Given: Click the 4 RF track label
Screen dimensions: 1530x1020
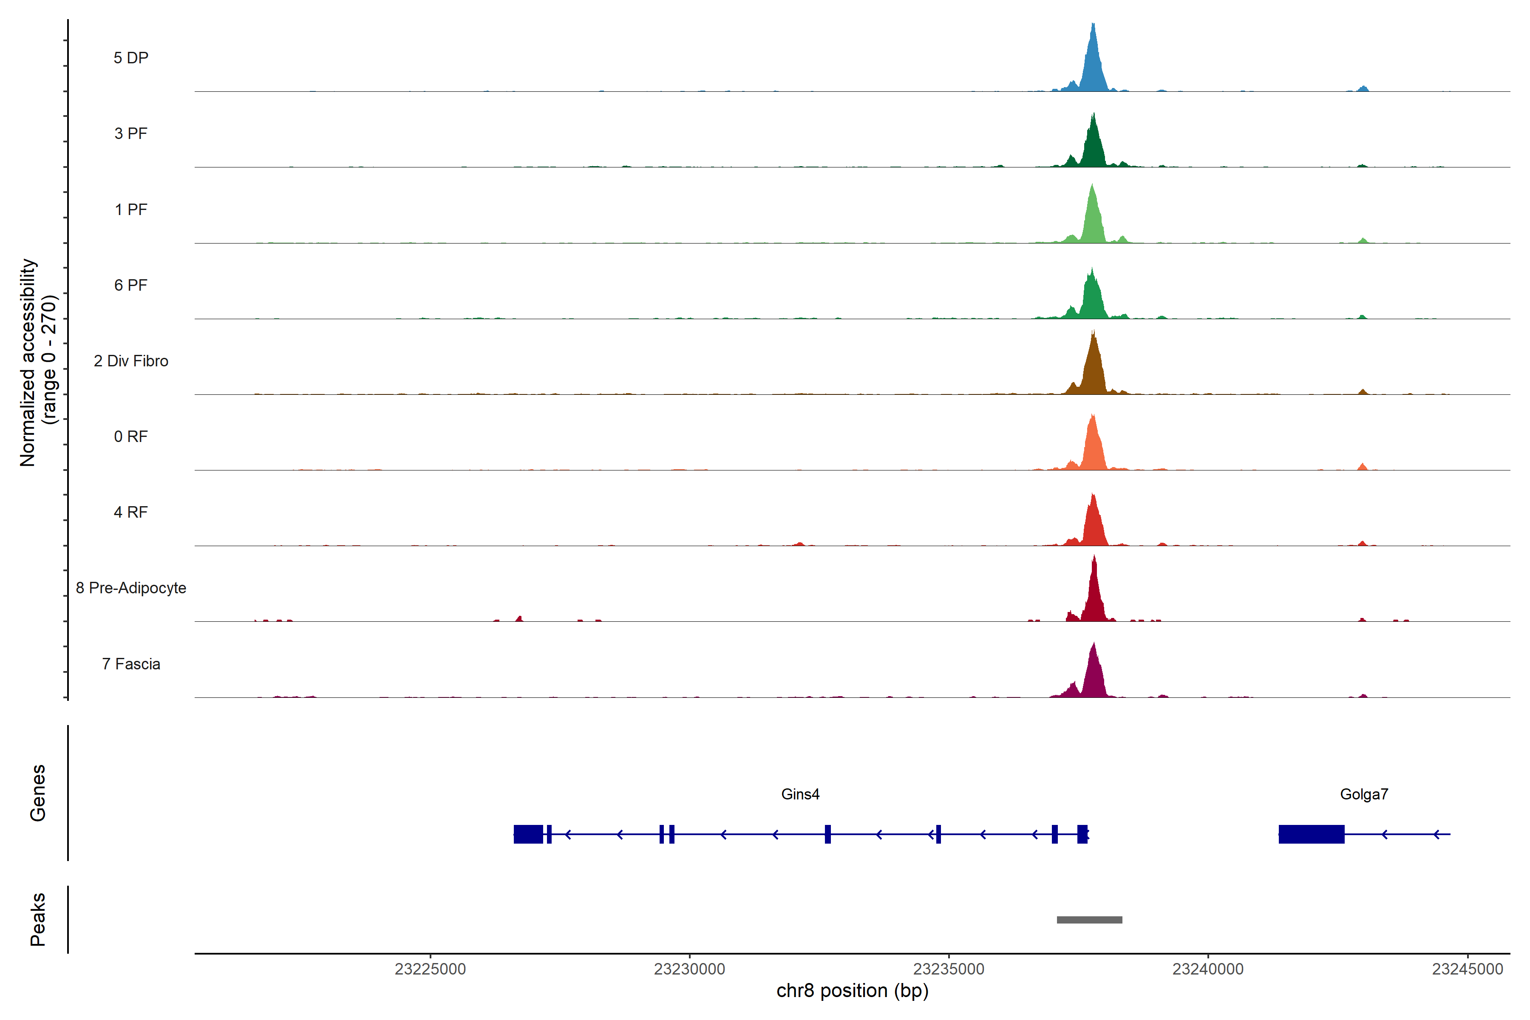Looking at the screenshot, I should (x=131, y=512).
